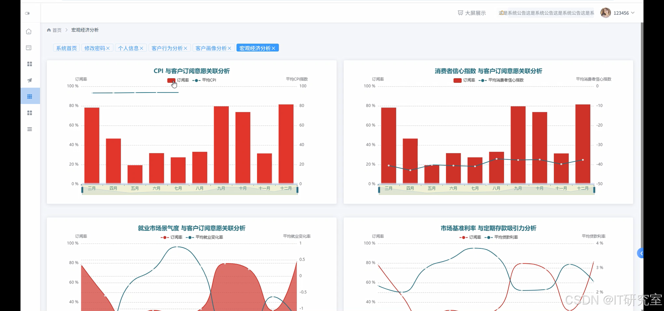
Task: Close the 修改密码 tab
Action: (x=108, y=48)
